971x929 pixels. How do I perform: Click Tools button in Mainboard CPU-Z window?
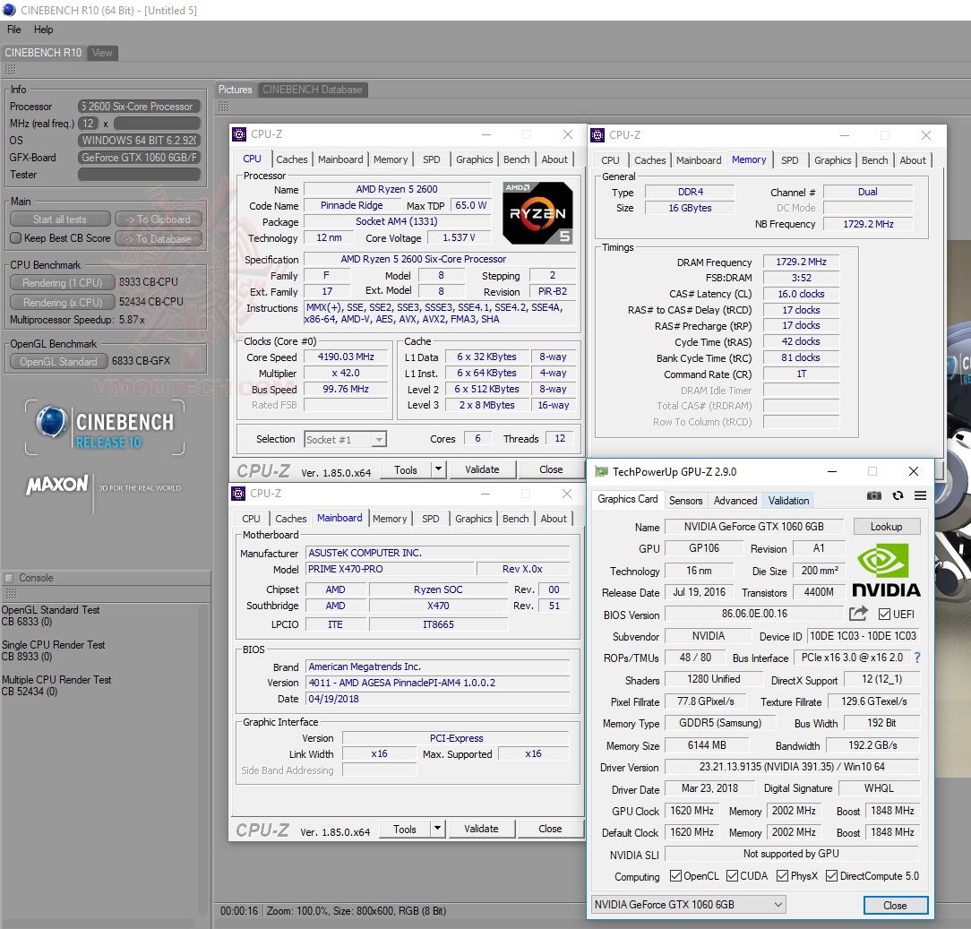pyautogui.click(x=405, y=829)
